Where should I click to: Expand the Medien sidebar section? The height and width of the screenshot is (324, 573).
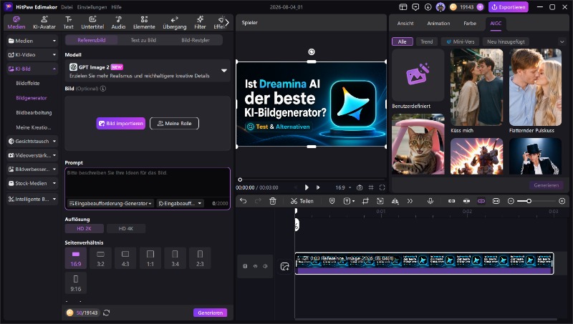pyautogui.click(x=32, y=41)
